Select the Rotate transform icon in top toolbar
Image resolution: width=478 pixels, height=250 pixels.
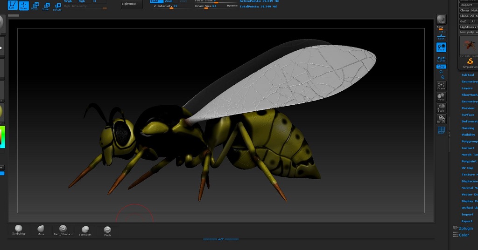pos(57,7)
